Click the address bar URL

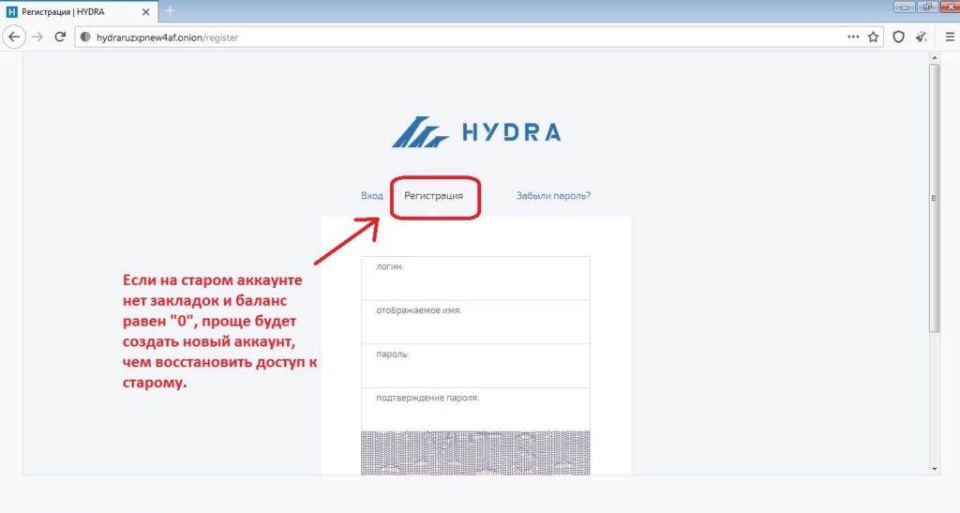tap(167, 38)
